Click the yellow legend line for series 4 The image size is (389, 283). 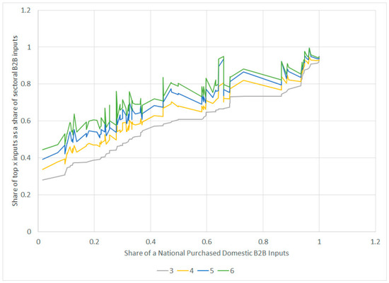pos(183,270)
